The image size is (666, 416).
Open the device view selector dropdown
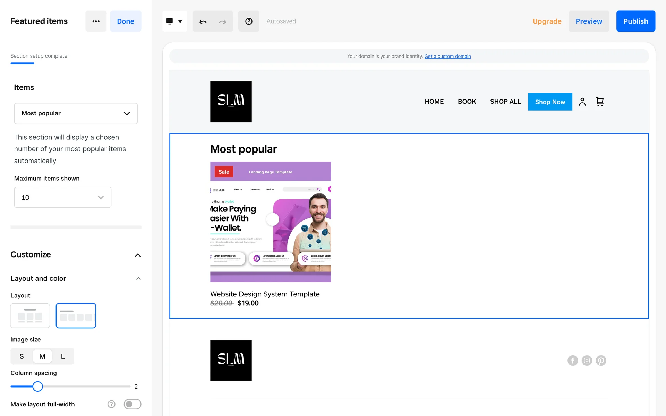pyautogui.click(x=174, y=21)
